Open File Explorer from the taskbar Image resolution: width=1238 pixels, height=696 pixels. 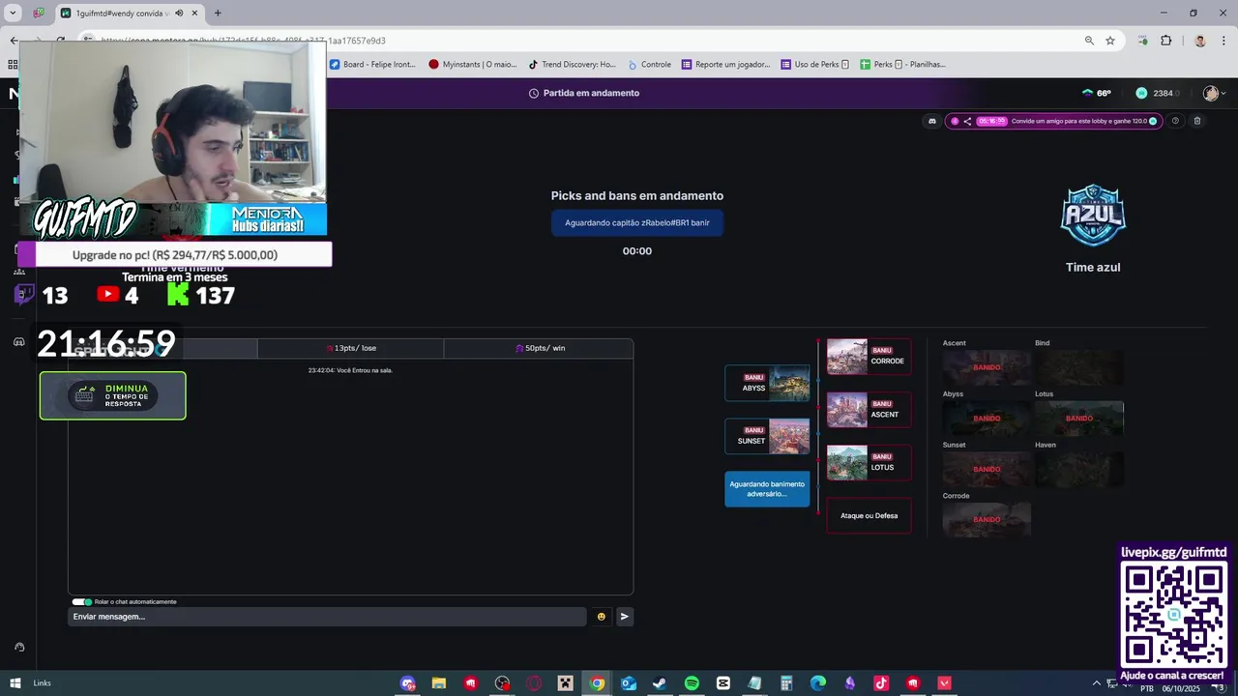coord(438,683)
